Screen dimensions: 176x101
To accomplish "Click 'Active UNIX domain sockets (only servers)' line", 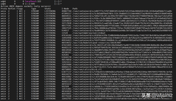I will (26, 6).
